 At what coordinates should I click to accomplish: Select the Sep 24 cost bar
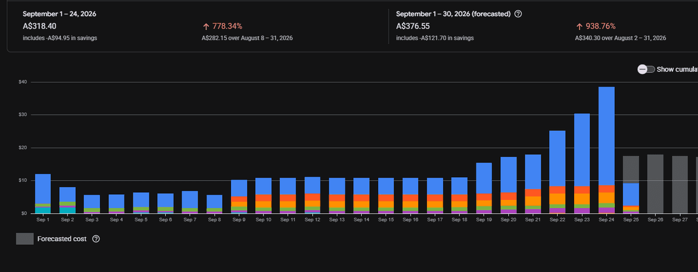pos(607,150)
